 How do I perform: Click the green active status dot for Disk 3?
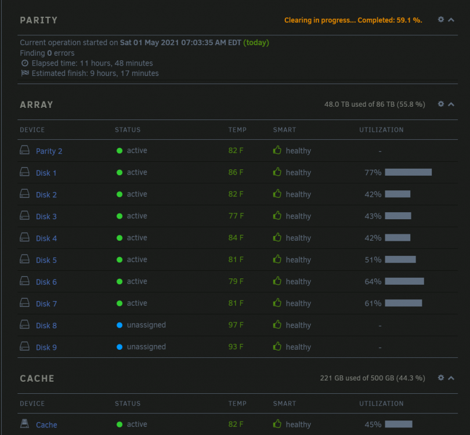point(120,216)
